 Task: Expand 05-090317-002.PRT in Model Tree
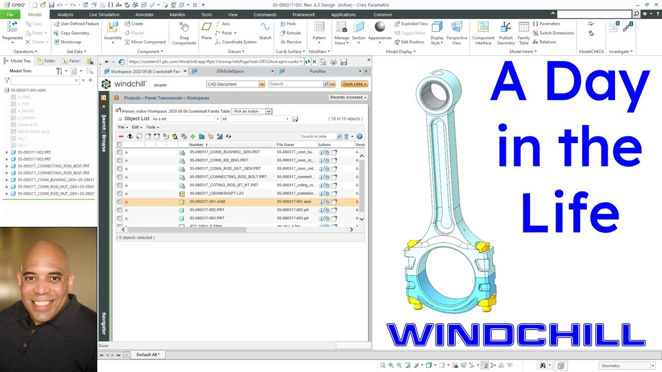(x=7, y=152)
